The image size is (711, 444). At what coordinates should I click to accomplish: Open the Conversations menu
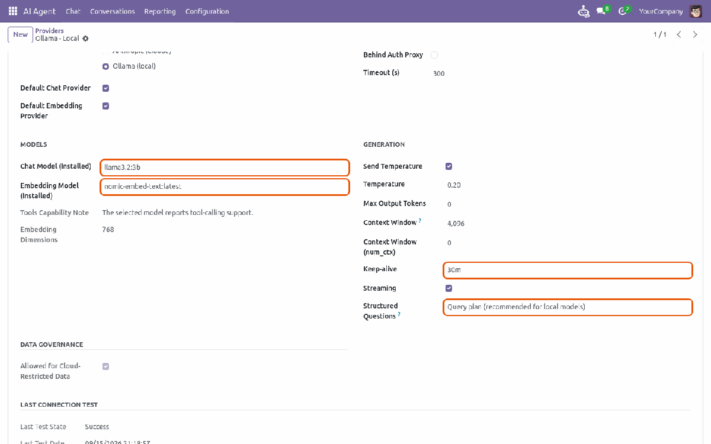tap(113, 11)
